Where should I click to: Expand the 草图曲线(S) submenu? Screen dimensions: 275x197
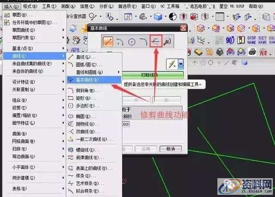coord(34,30)
